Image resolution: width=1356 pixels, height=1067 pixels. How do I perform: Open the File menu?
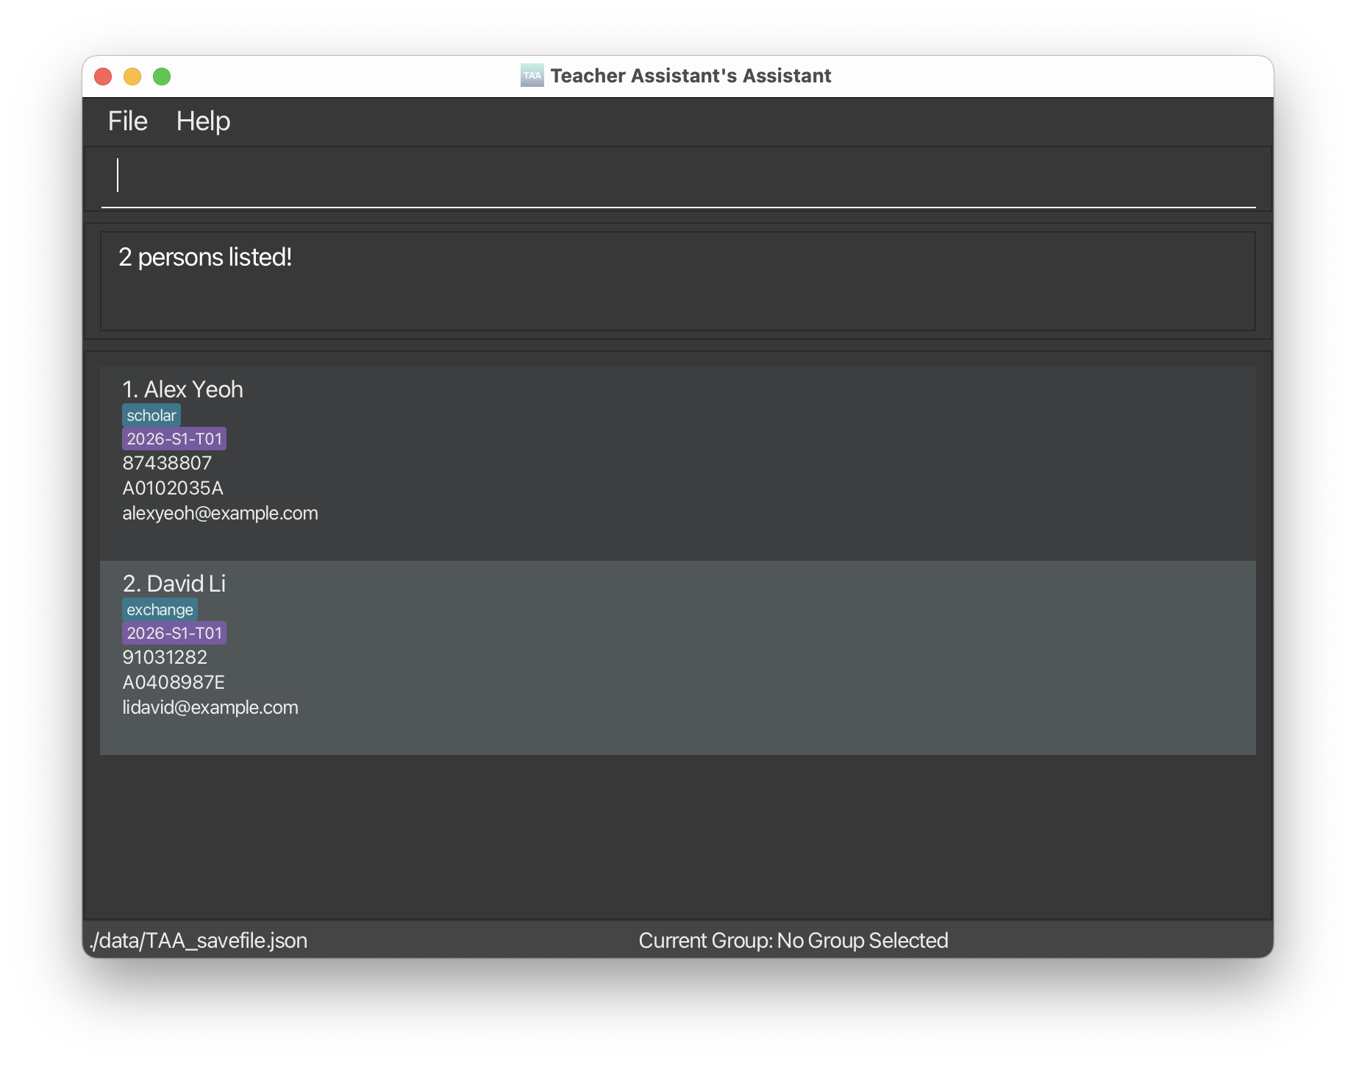[x=127, y=121]
